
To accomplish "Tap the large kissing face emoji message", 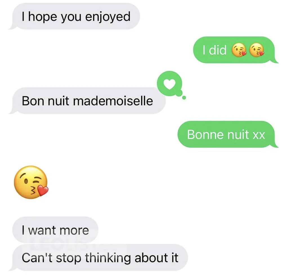I will (x=31, y=182).
